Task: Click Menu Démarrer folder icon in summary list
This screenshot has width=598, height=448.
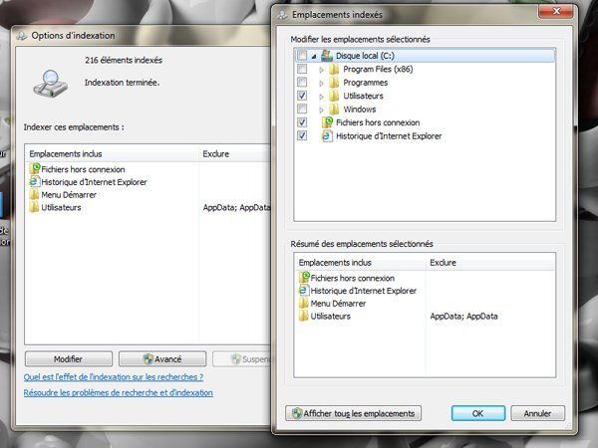Action: (304, 304)
